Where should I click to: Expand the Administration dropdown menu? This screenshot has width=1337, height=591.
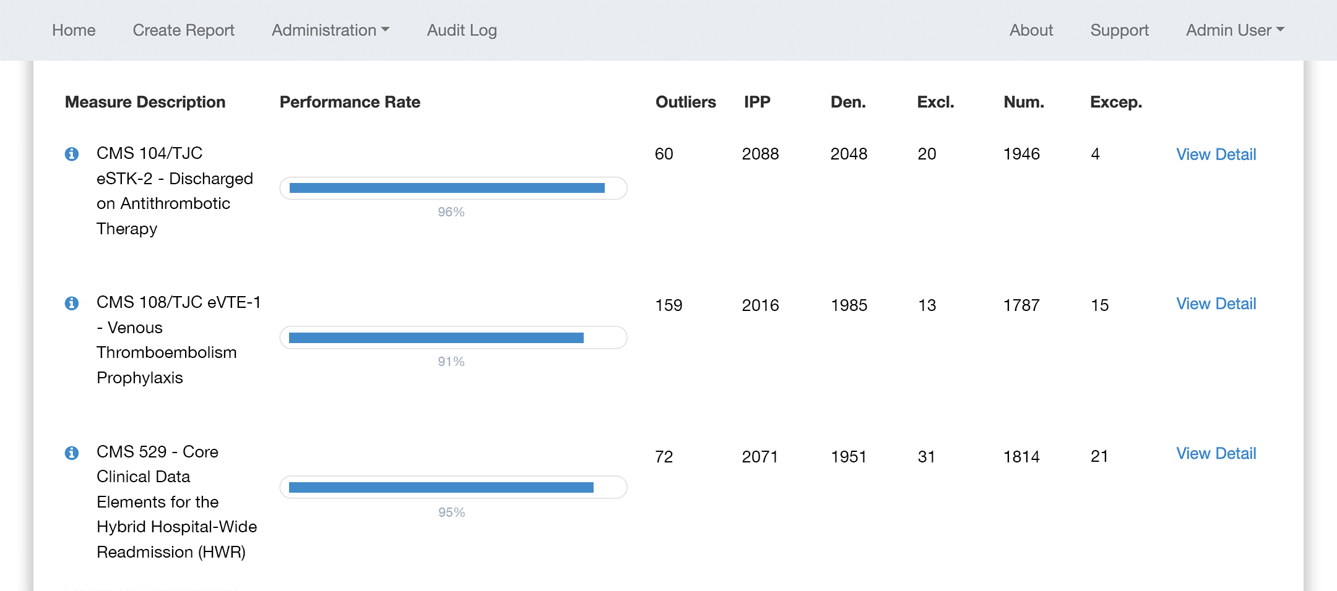coord(331,30)
